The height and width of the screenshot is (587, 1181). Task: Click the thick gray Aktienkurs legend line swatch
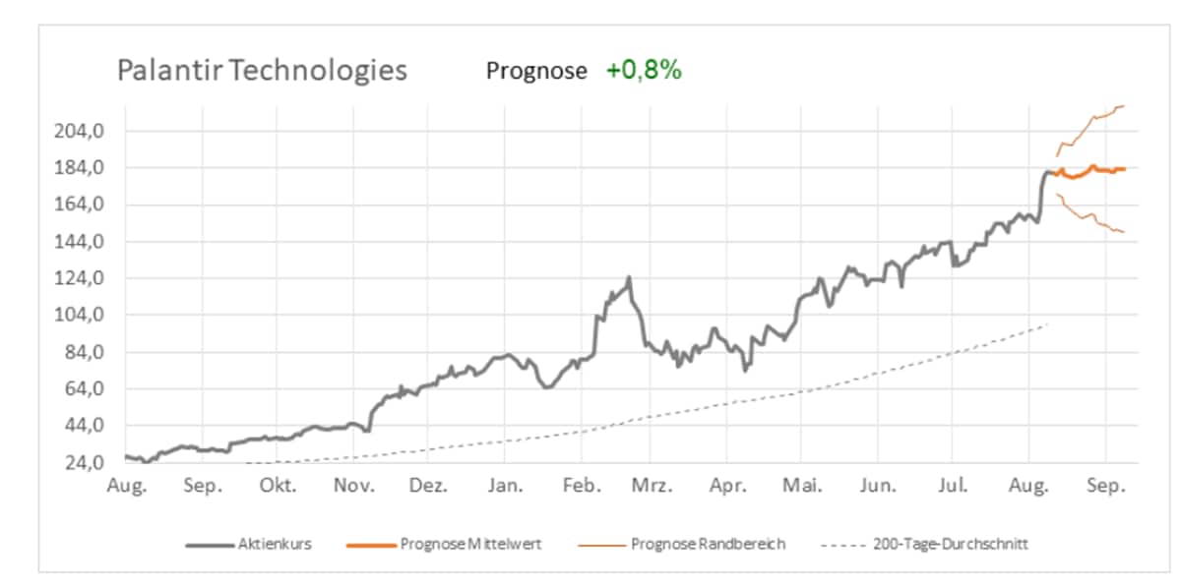pyautogui.click(x=209, y=544)
